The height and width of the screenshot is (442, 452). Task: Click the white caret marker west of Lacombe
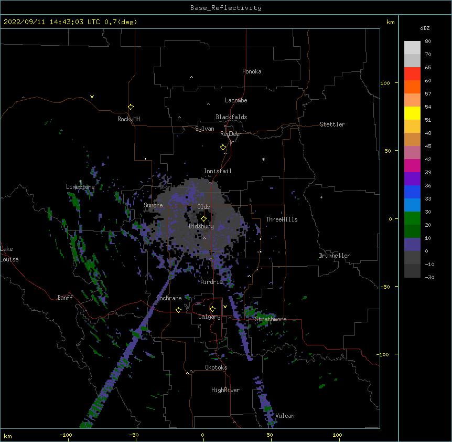point(208,103)
